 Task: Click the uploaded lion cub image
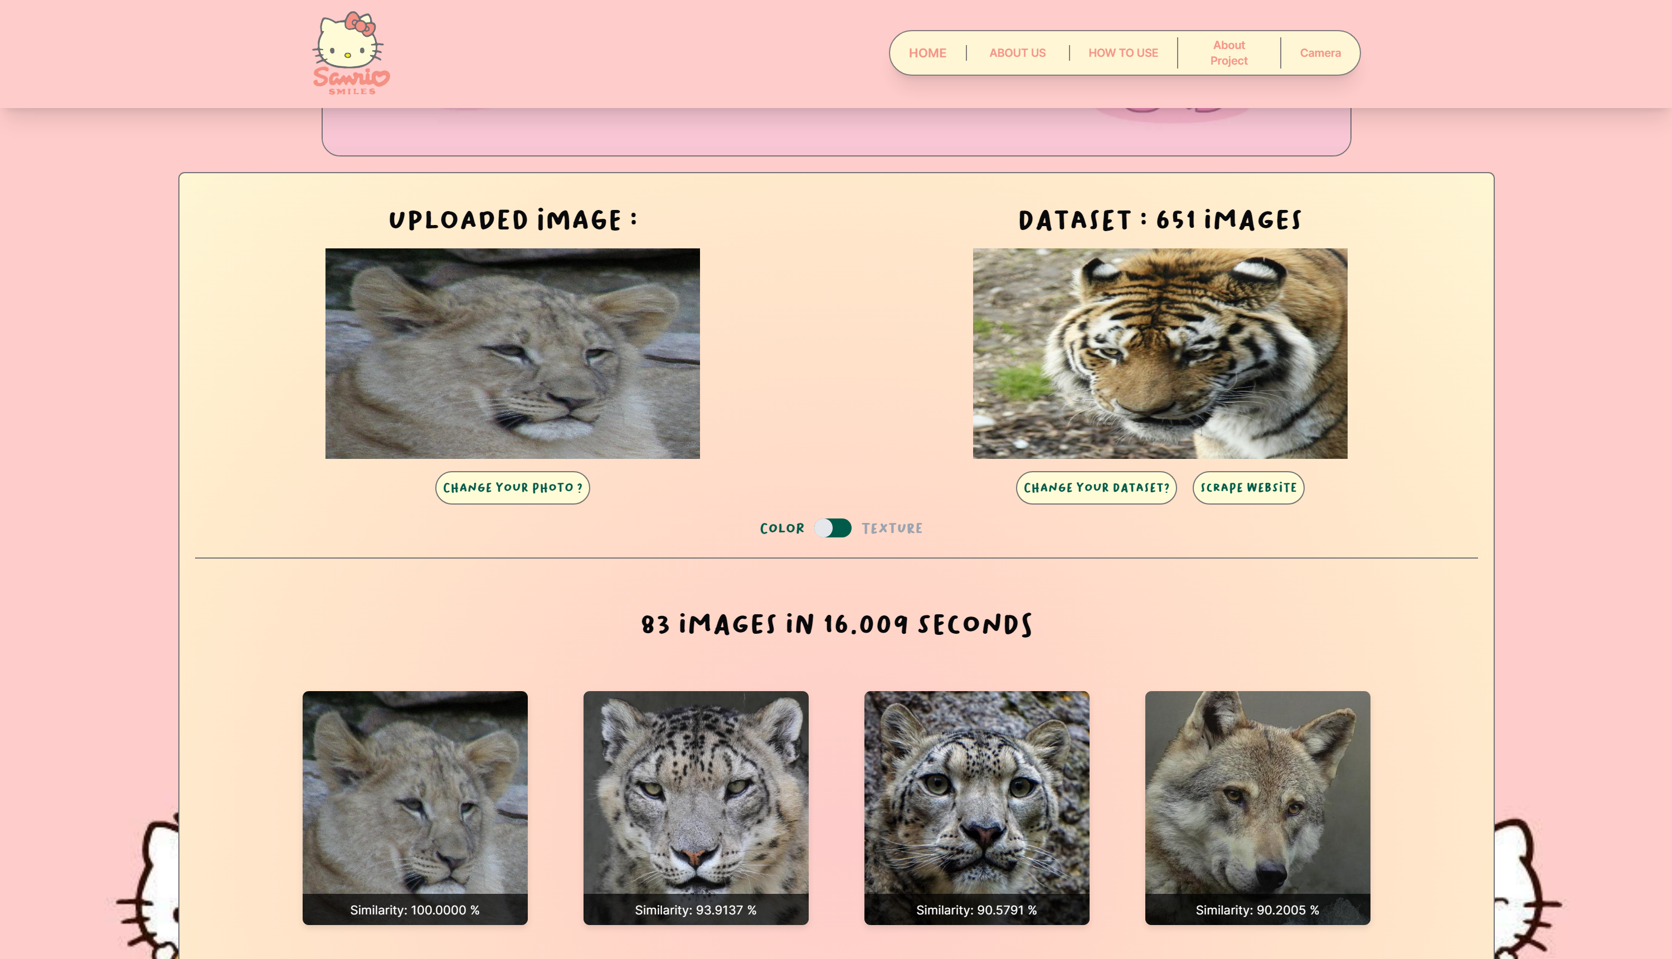click(x=512, y=353)
